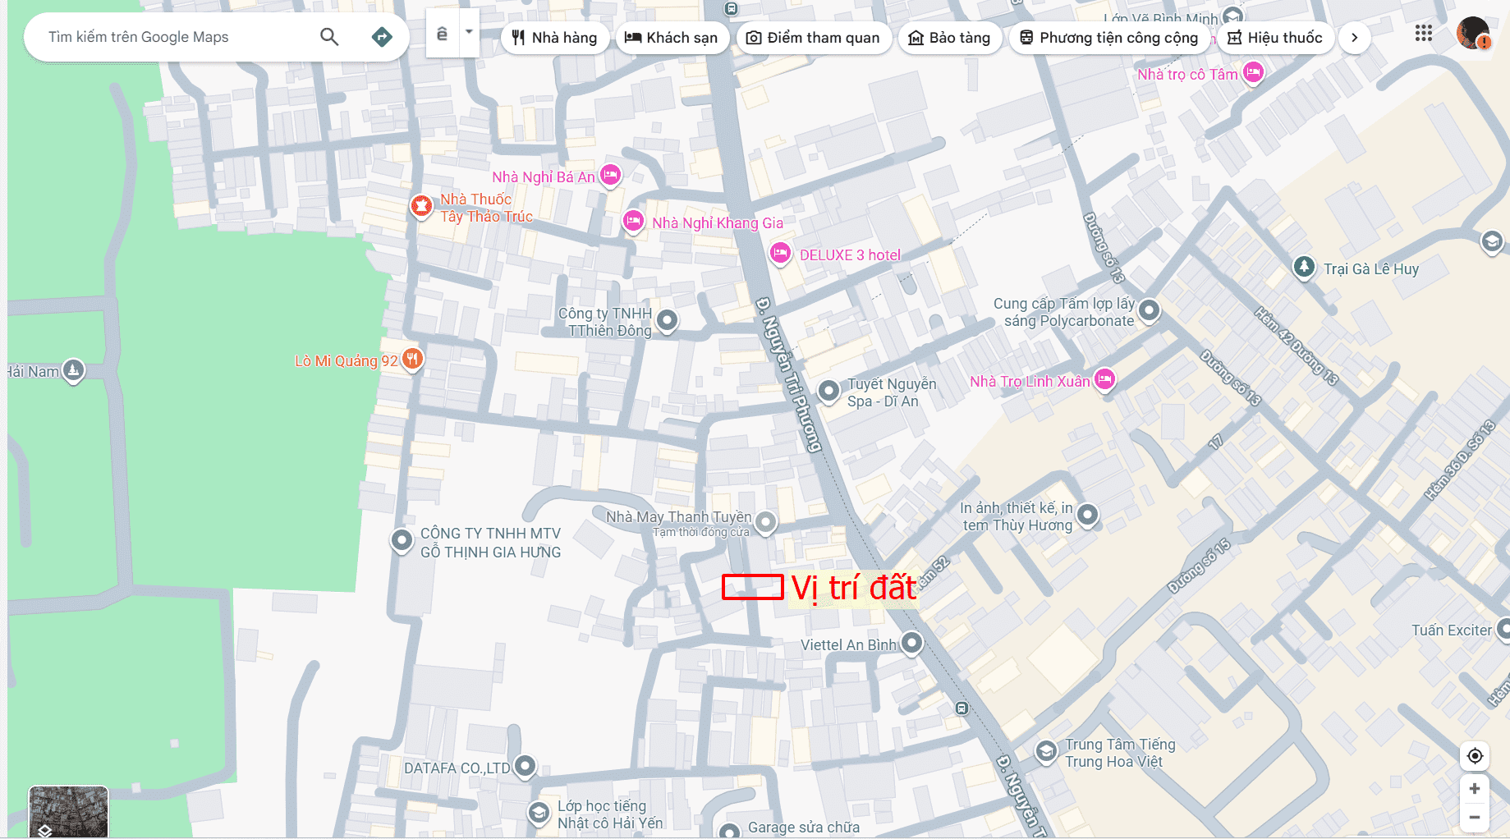Show more category chips with the arrow

coord(1355,38)
